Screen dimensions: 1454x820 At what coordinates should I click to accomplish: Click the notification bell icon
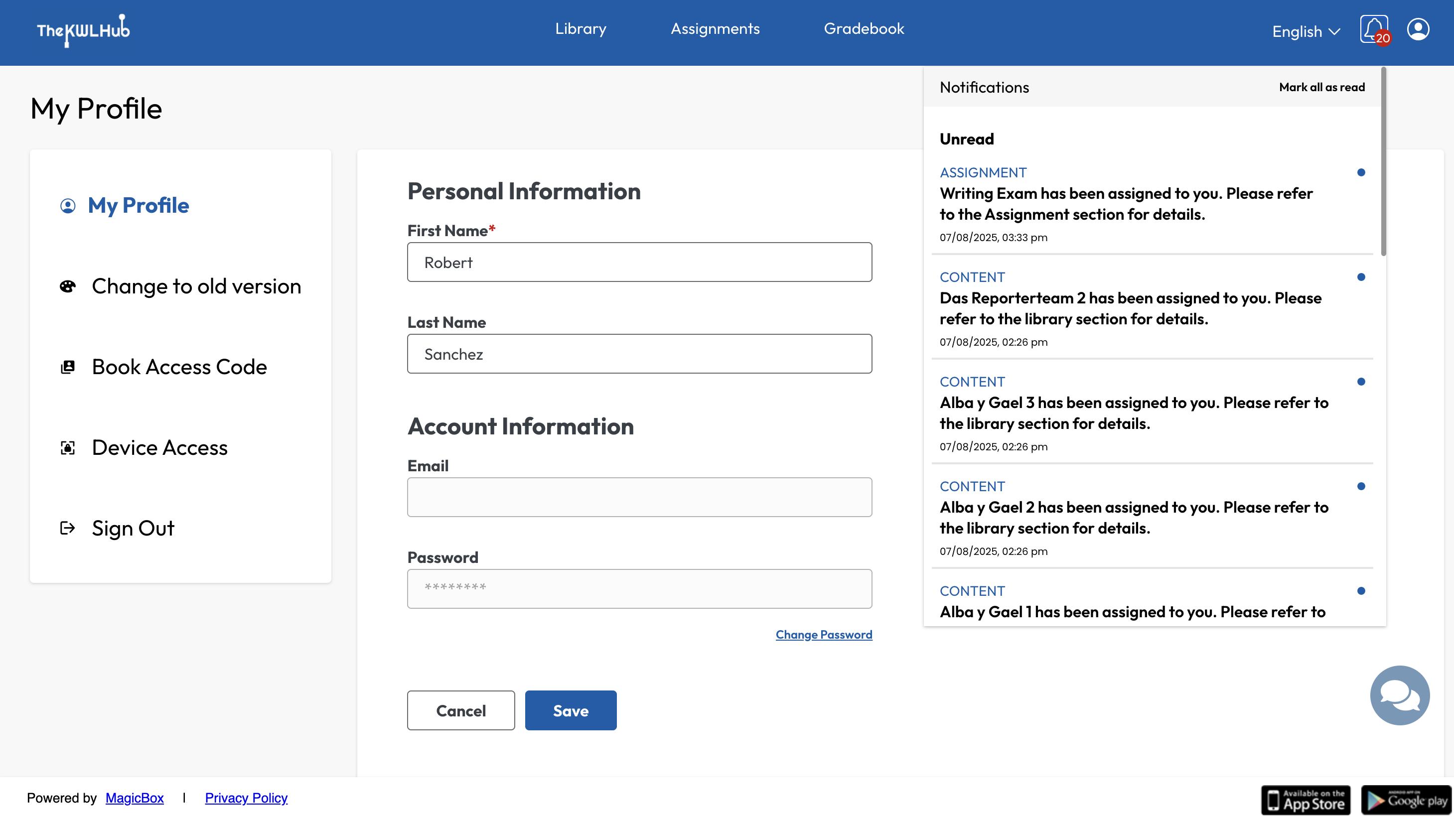click(1373, 29)
